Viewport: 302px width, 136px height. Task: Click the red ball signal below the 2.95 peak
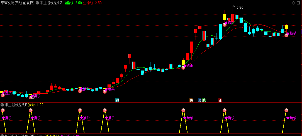tap(225, 25)
